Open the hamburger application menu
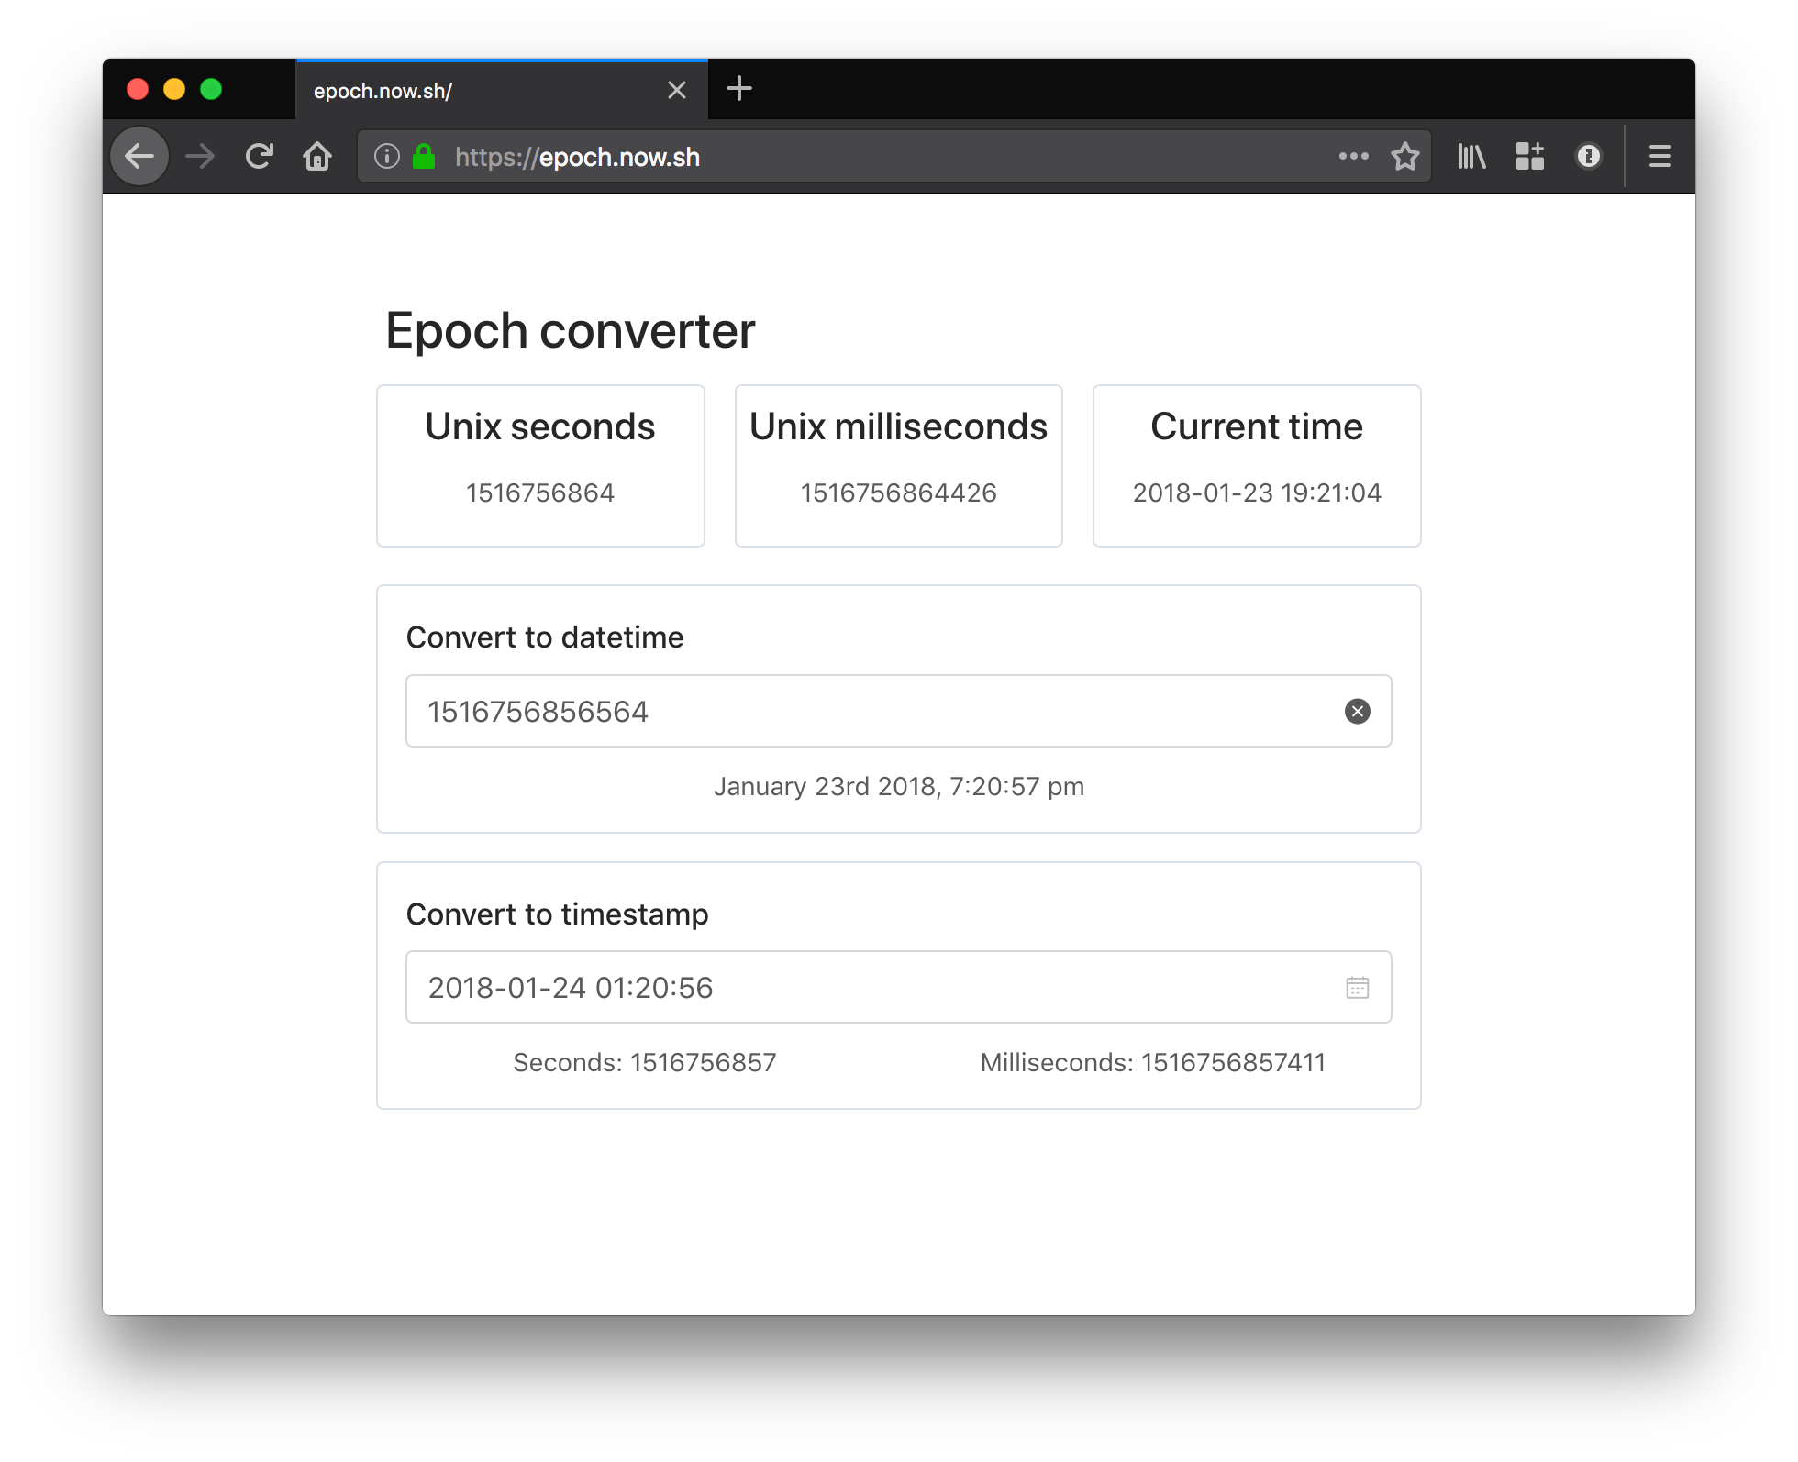This screenshot has width=1798, height=1462. (x=1659, y=157)
